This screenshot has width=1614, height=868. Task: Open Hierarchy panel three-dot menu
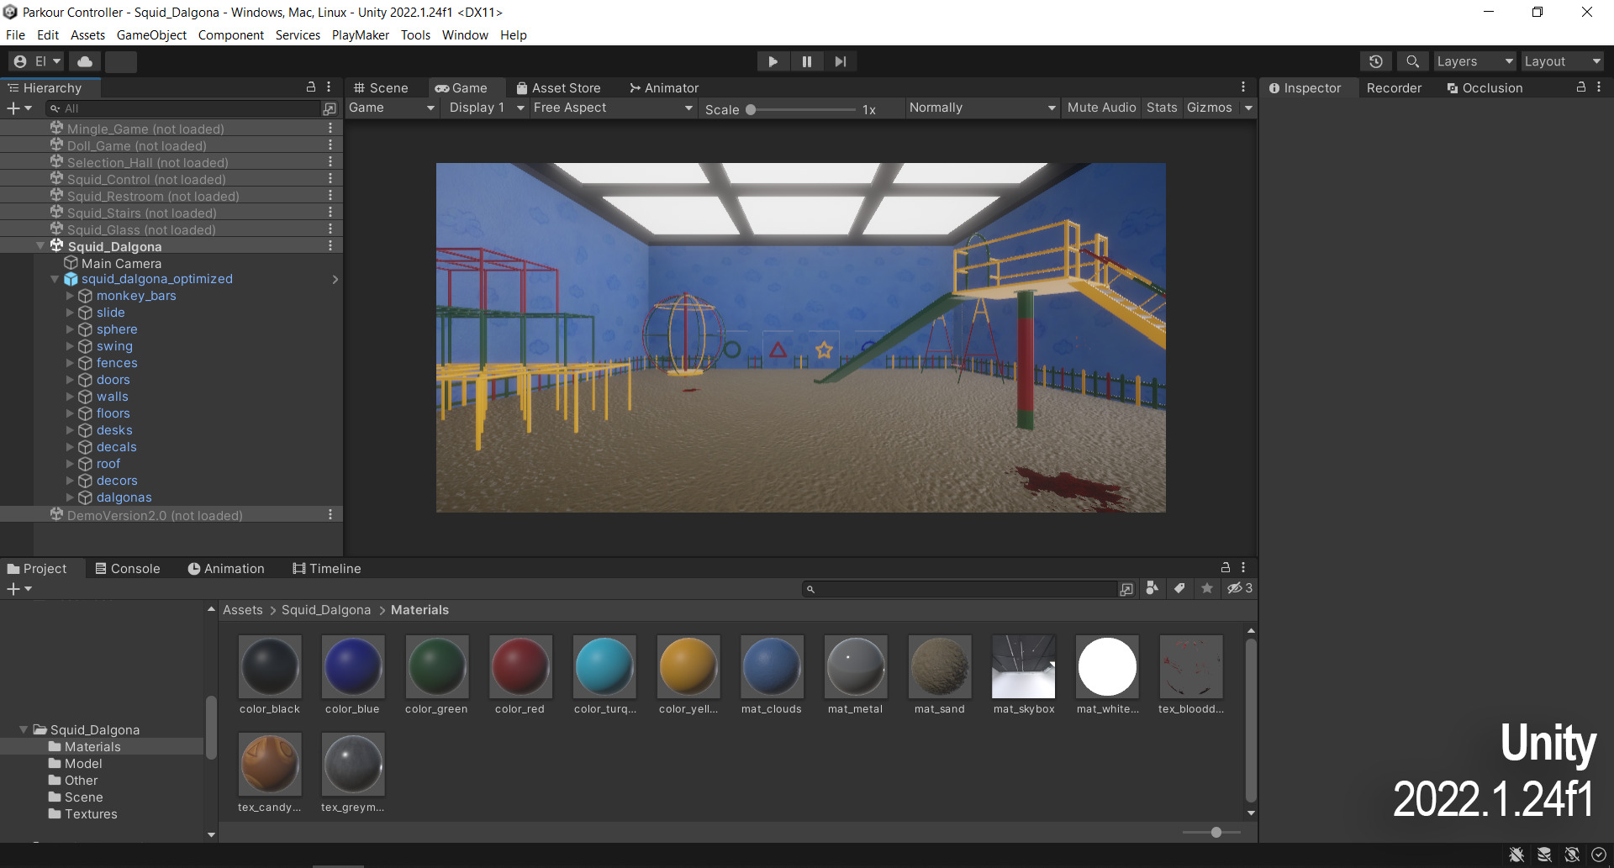[329, 87]
